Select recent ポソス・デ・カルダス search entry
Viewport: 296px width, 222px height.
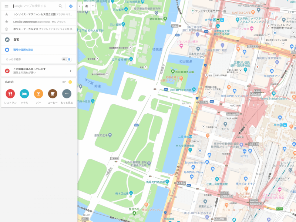click(x=37, y=28)
